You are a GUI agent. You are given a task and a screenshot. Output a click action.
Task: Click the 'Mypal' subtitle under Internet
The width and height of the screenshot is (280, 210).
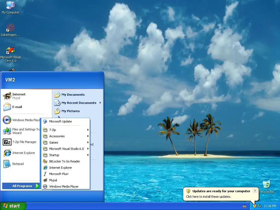coord(16,98)
